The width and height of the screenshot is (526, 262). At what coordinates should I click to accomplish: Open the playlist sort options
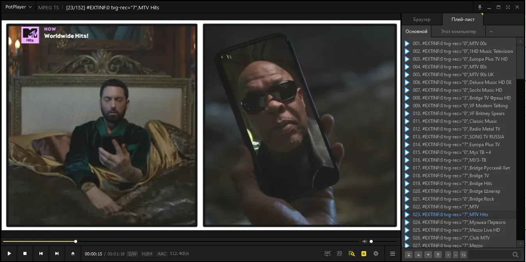pyautogui.click(x=463, y=255)
